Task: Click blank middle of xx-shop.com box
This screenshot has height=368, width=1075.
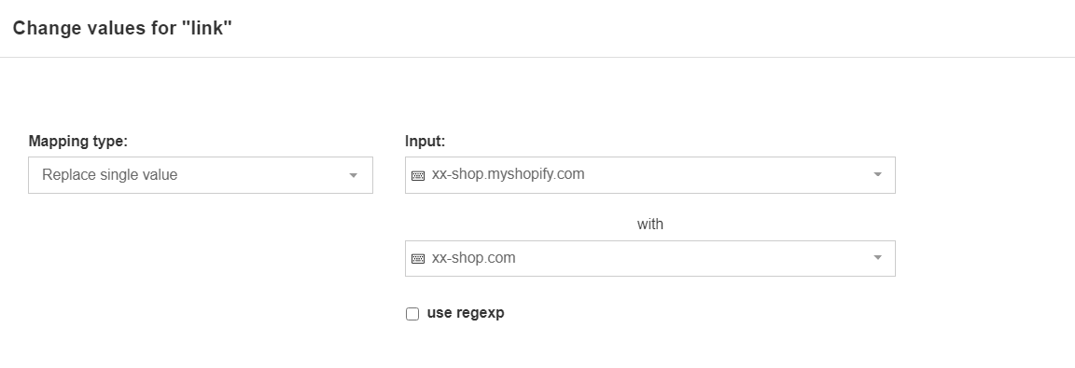Action: [692, 259]
